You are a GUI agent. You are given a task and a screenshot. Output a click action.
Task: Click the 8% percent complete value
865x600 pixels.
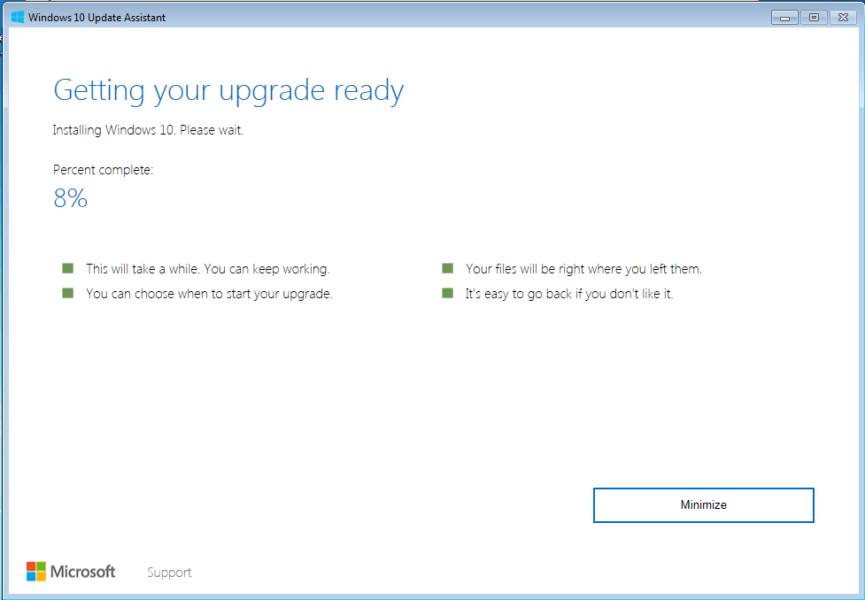[71, 198]
